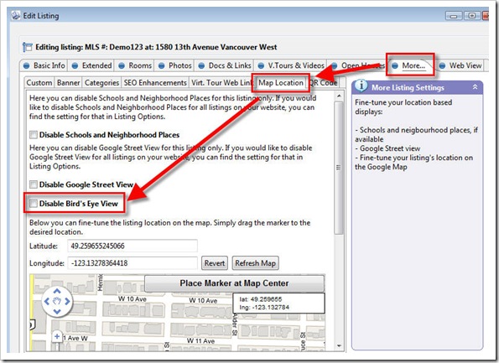
Task: Select the V.Tours & Videos tab
Action: click(291, 65)
